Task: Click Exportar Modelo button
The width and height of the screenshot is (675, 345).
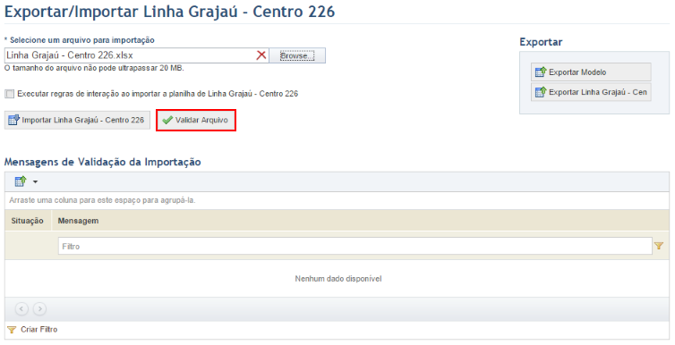Action: [591, 72]
